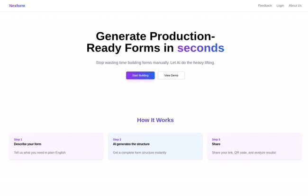
Task: Click the Start Building button
Action: click(140, 75)
